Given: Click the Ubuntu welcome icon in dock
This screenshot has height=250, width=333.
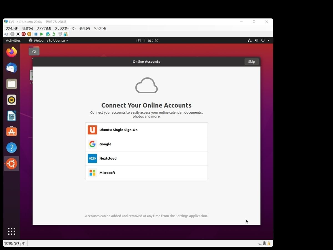Looking at the screenshot, I should (12, 164).
